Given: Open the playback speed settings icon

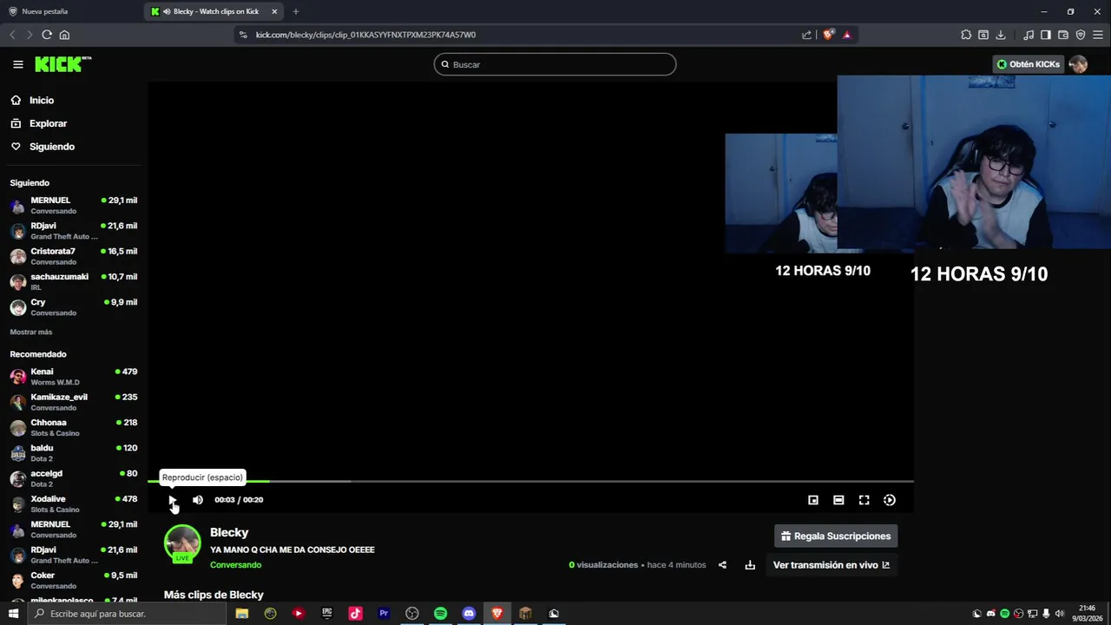Looking at the screenshot, I should 890,500.
